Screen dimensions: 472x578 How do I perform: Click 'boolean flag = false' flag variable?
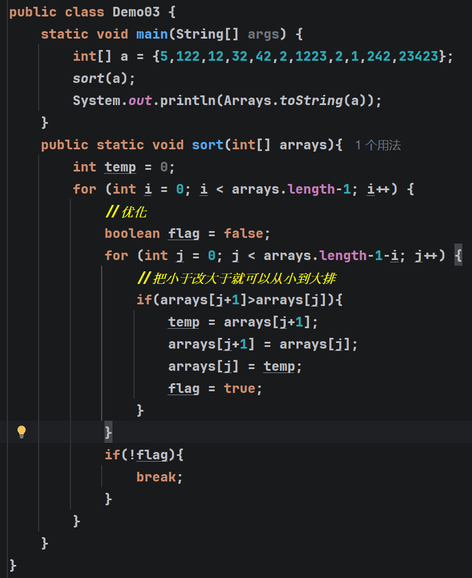[x=183, y=233]
